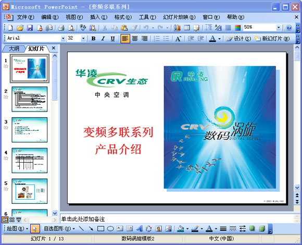Show the grid using the grid icon
Image resolution: width=302 pixels, height=245 pixels.
[228, 28]
